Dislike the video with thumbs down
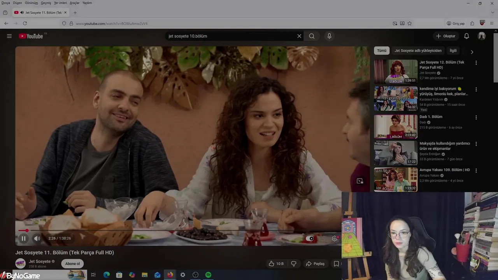This screenshot has height=280, width=498. [294, 264]
